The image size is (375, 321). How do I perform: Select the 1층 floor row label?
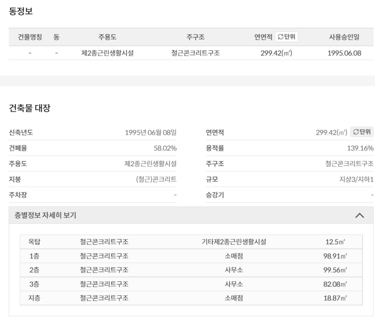click(34, 256)
